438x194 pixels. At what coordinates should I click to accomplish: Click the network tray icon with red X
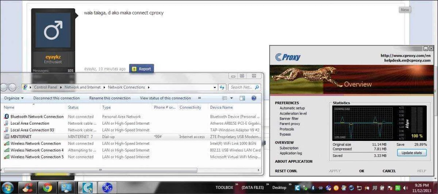pos(391,188)
